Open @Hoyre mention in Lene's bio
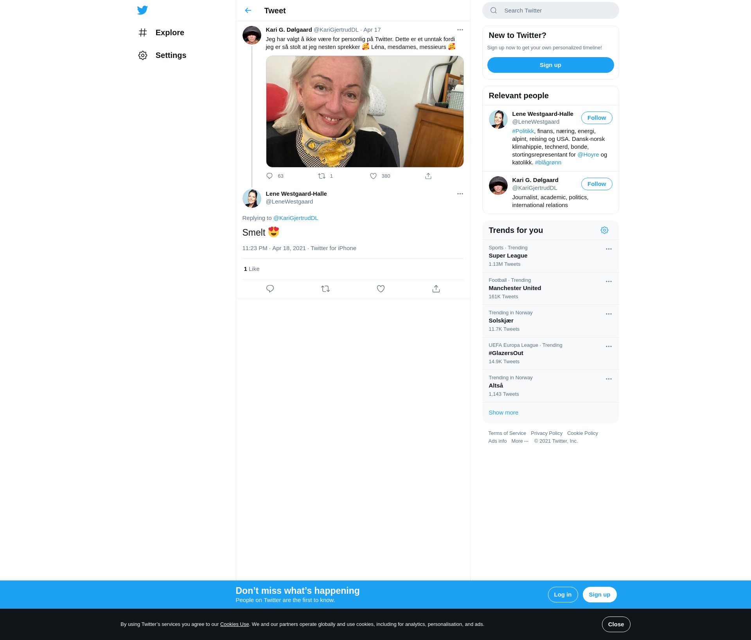The height and width of the screenshot is (640, 751). click(588, 155)
